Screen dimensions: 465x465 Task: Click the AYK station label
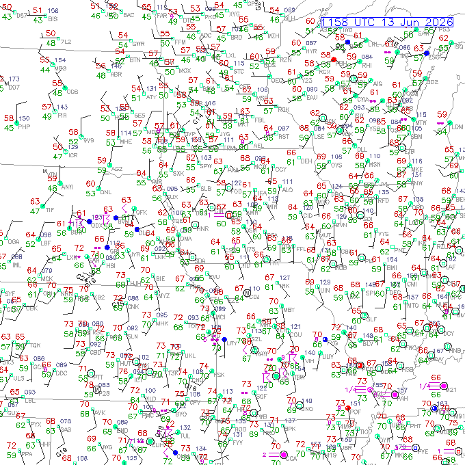(x=101, y=413)
